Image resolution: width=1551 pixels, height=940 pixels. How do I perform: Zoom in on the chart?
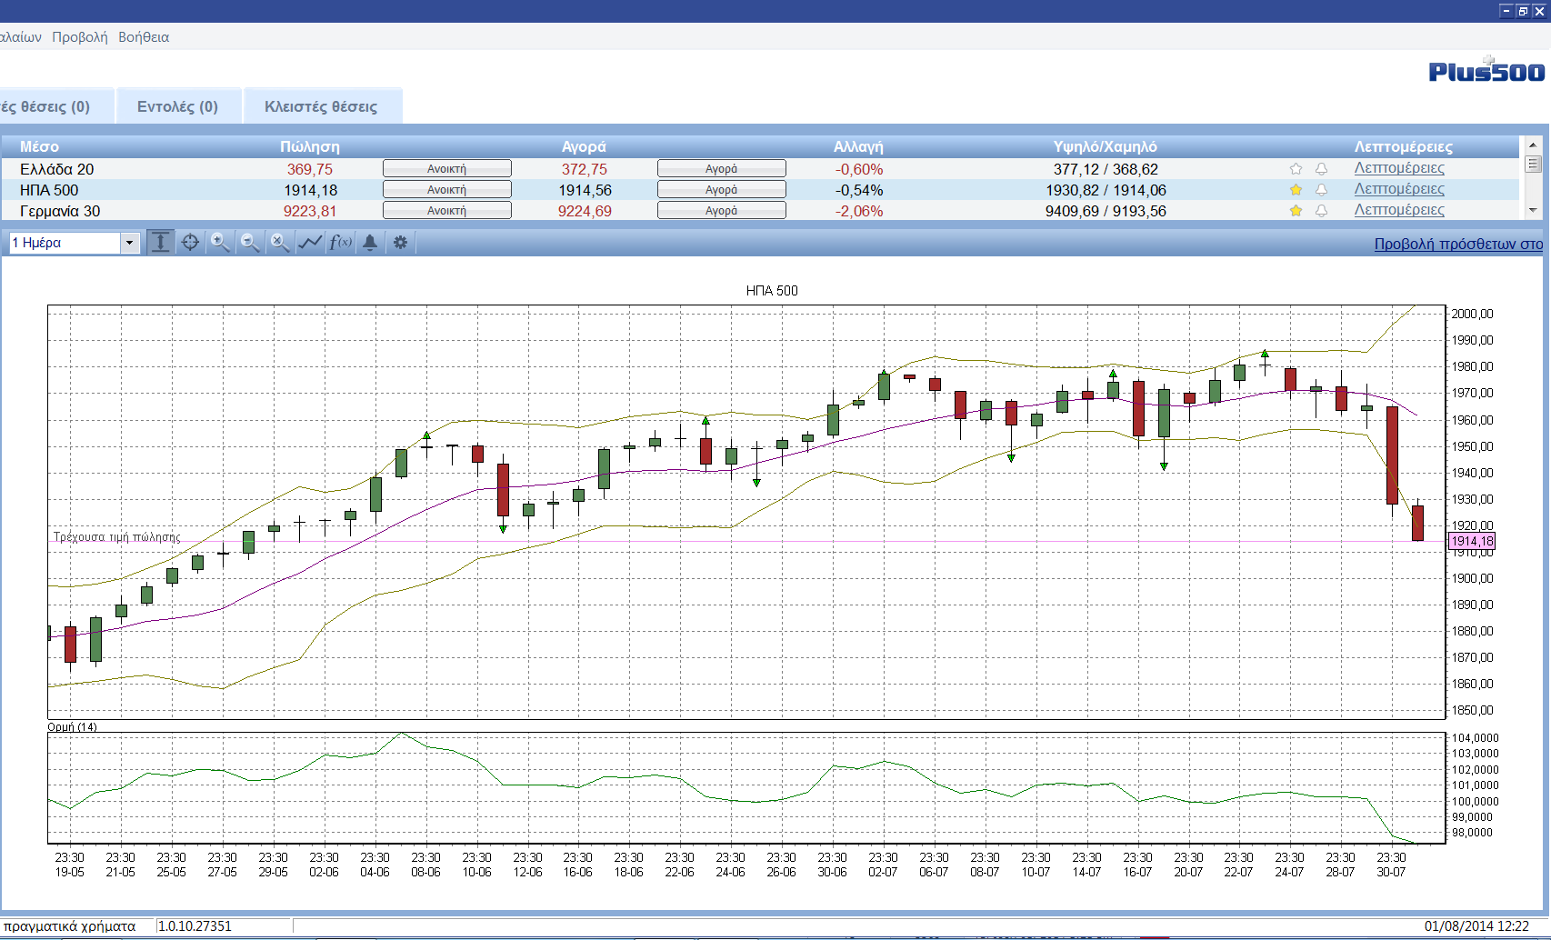(220, 243)
